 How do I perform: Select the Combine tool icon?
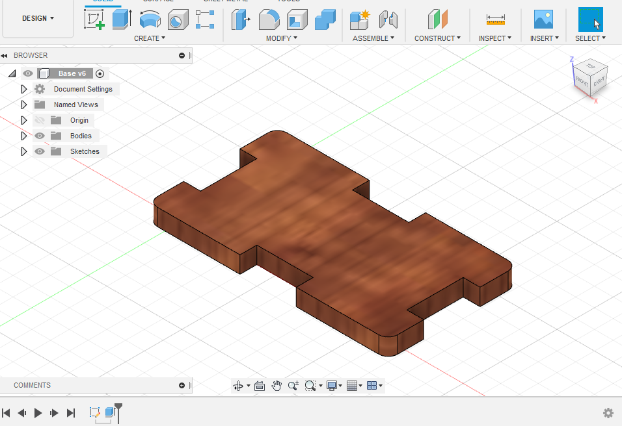tap(325, 19)
